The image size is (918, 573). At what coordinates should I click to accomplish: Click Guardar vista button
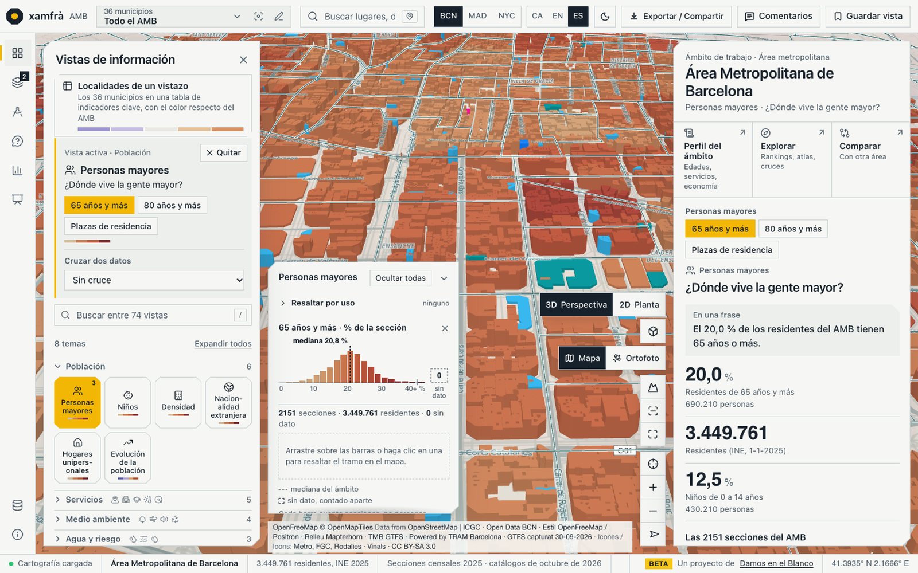(868, 16)
